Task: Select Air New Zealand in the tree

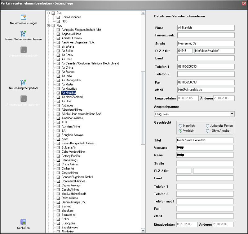Action: coord(72,97)
